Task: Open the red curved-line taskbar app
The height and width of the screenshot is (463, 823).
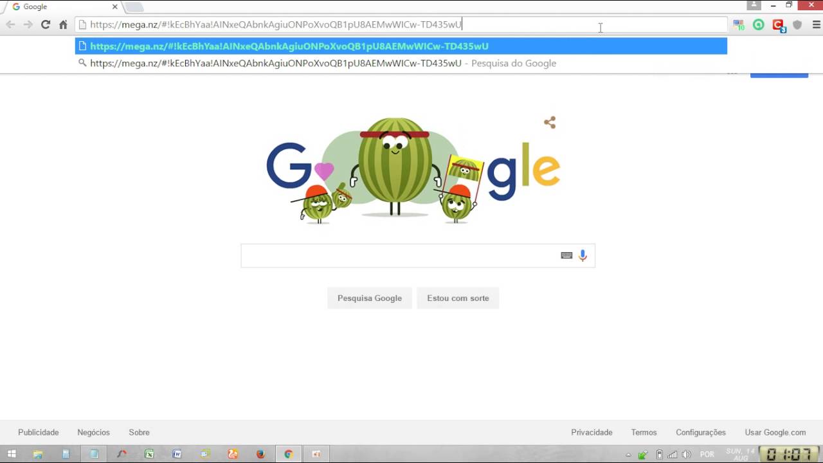Action: (x=122, y=454)
